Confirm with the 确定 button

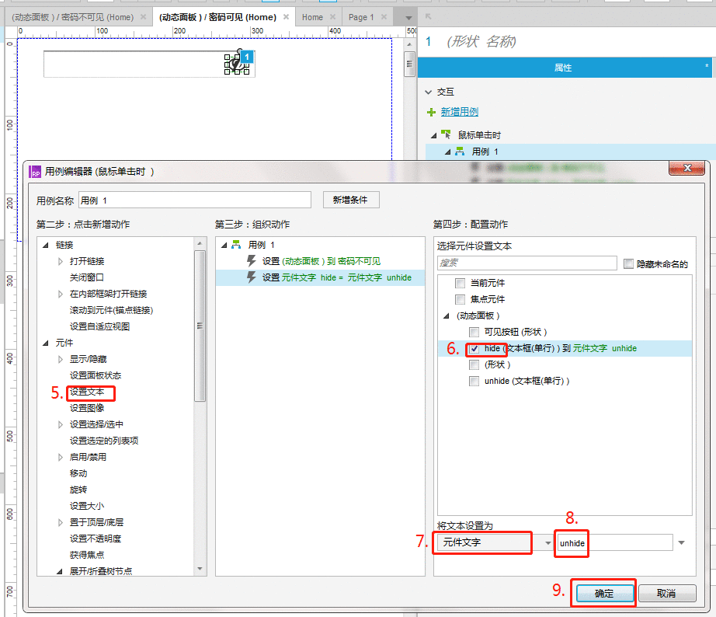[604, 593]
